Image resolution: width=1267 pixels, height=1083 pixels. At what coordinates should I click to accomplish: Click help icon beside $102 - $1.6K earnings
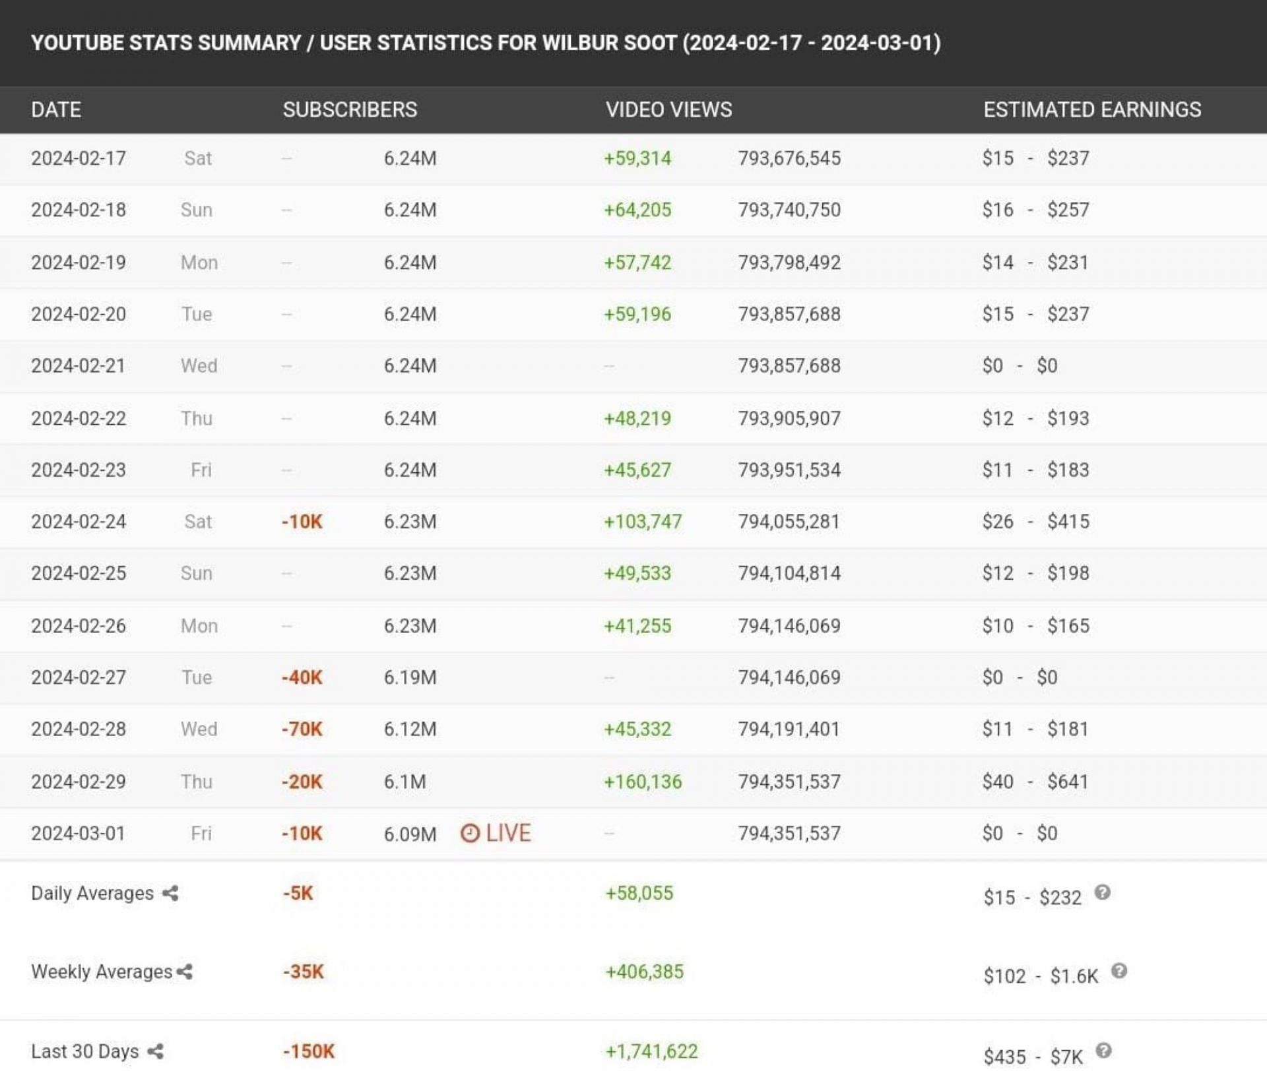(x=1119, y=971)
